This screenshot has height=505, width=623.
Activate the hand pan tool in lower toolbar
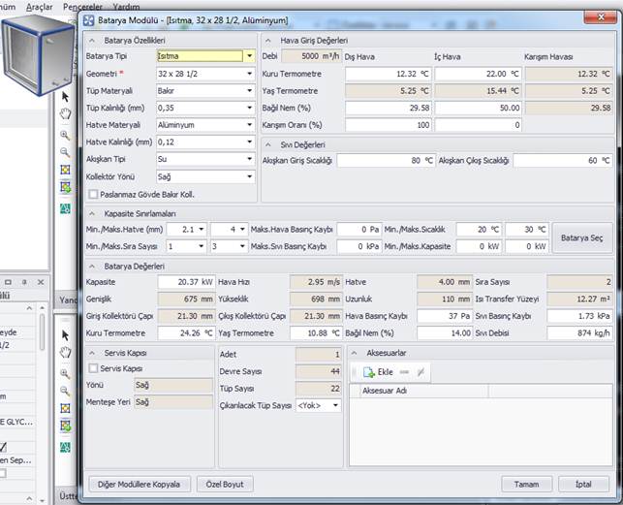[66, 354]
